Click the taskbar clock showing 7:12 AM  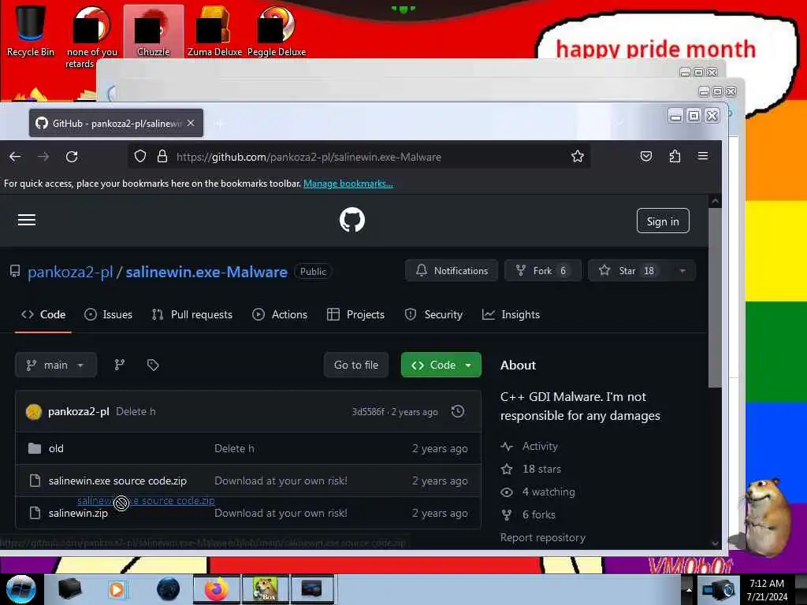tap(767, 589)
